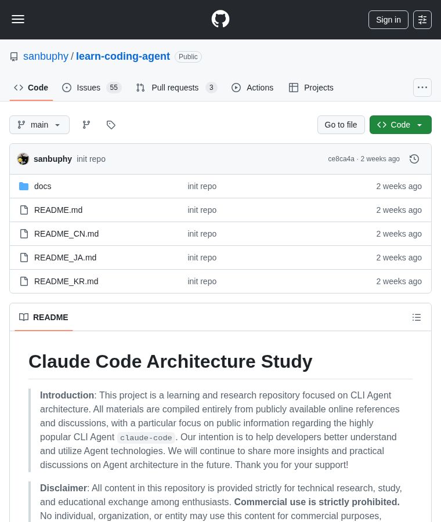Screen dimensions: 441x522
Task: Open the README outline list icon
Action: pos(417,317)
